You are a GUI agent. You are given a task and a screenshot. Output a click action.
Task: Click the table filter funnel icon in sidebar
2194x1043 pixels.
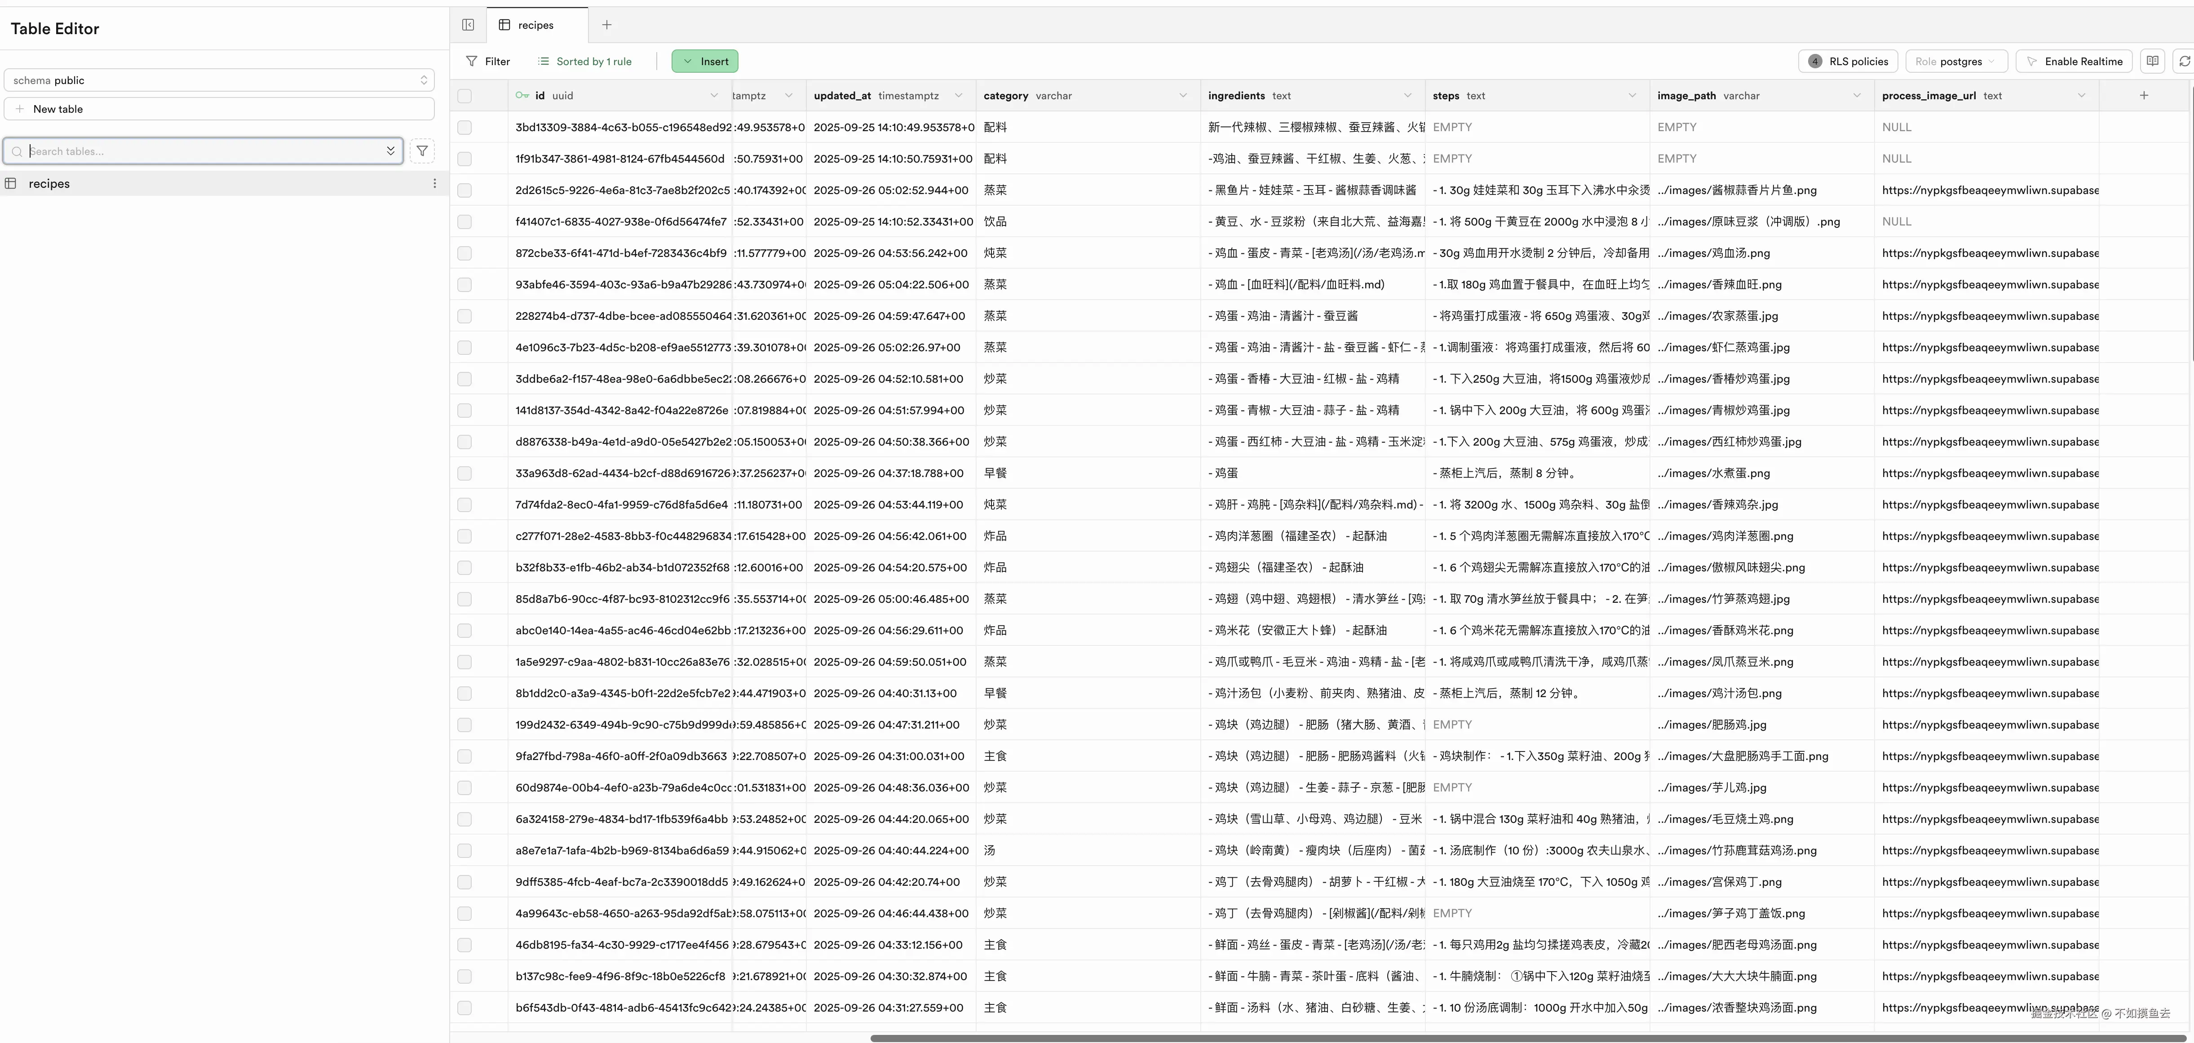[422, 151]
